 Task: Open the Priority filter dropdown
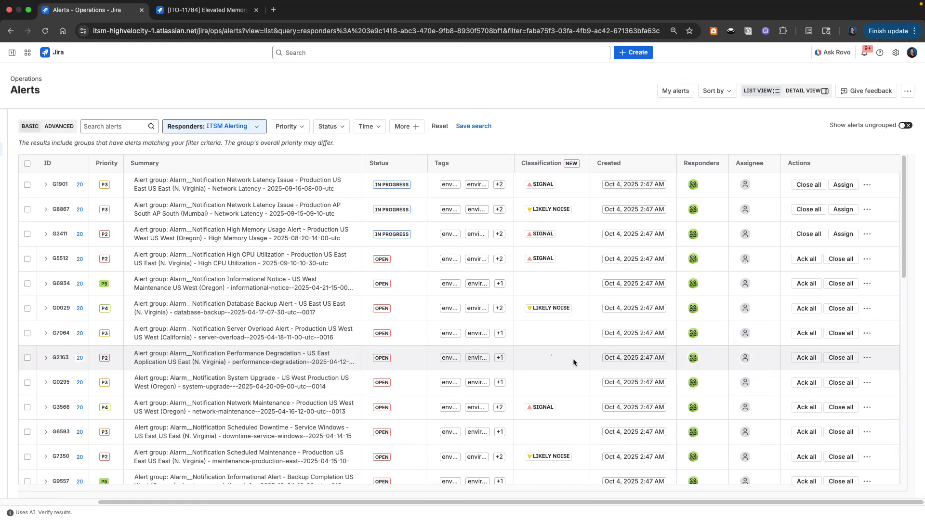(x=290, y=126)
